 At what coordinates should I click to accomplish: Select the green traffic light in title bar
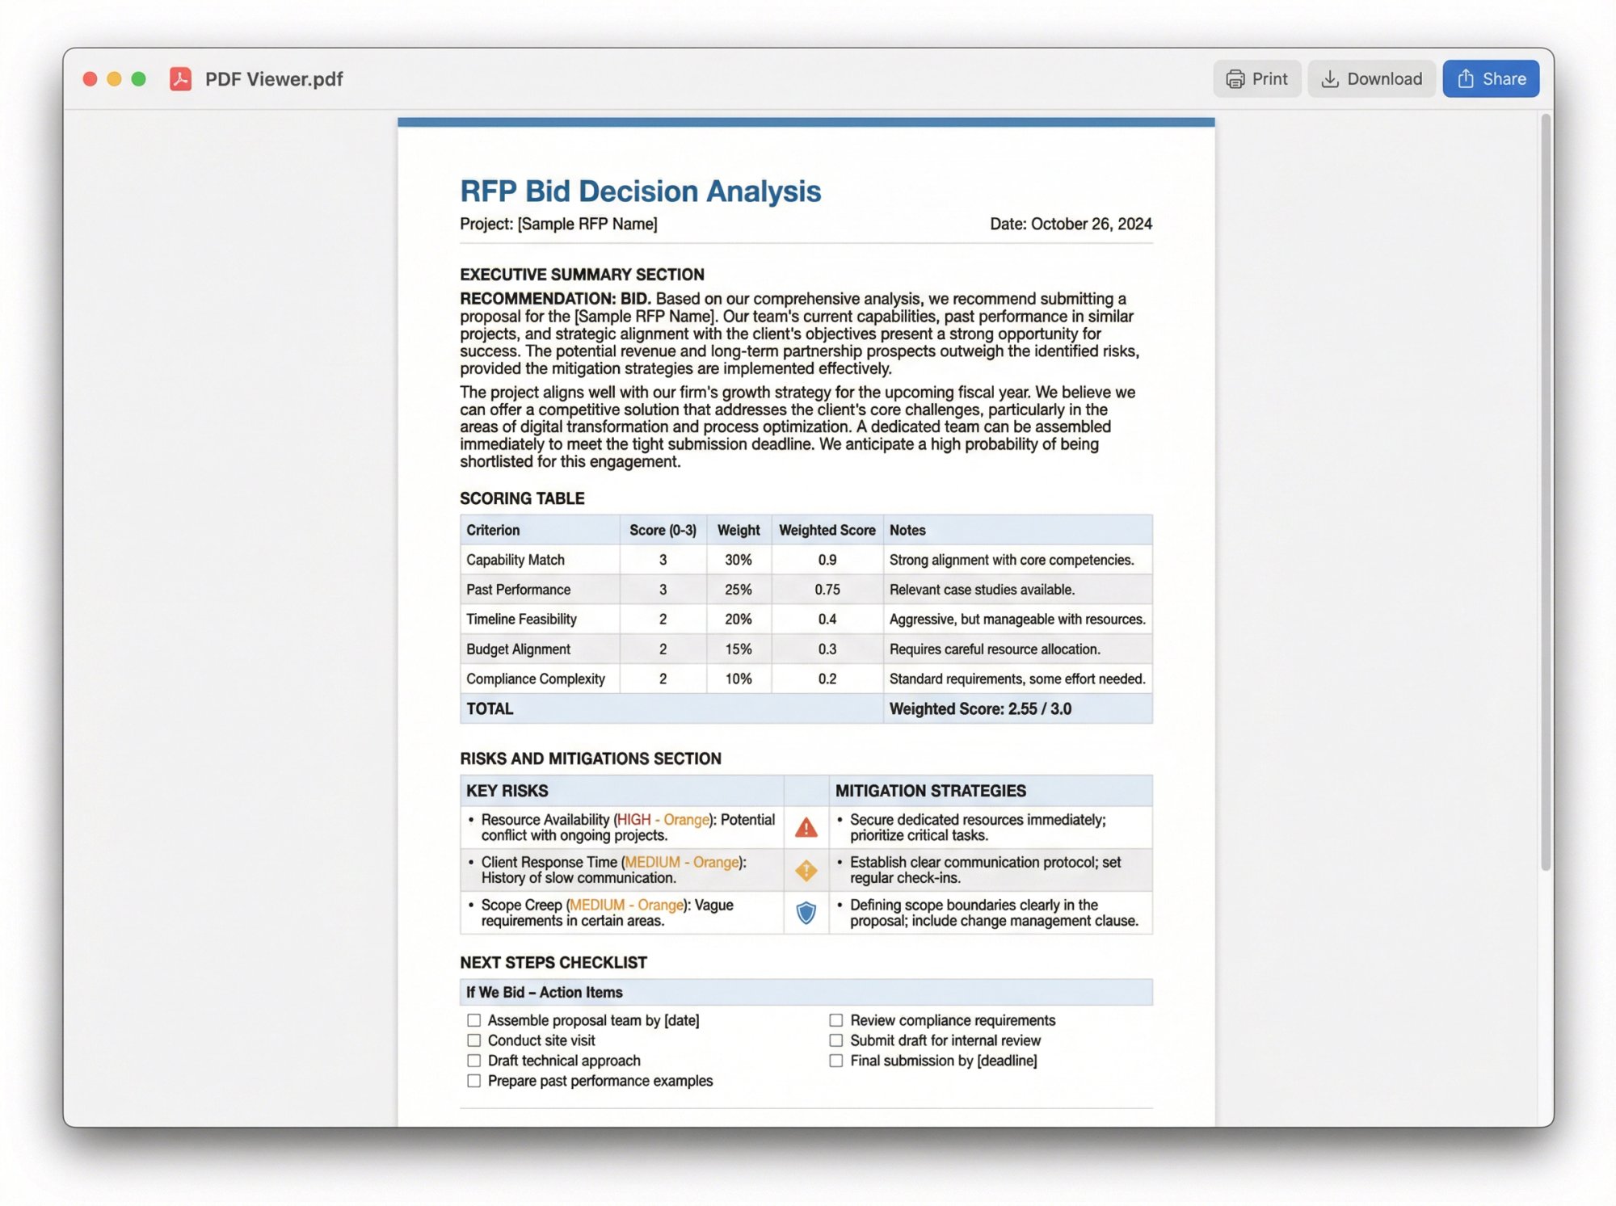(139, 78)
